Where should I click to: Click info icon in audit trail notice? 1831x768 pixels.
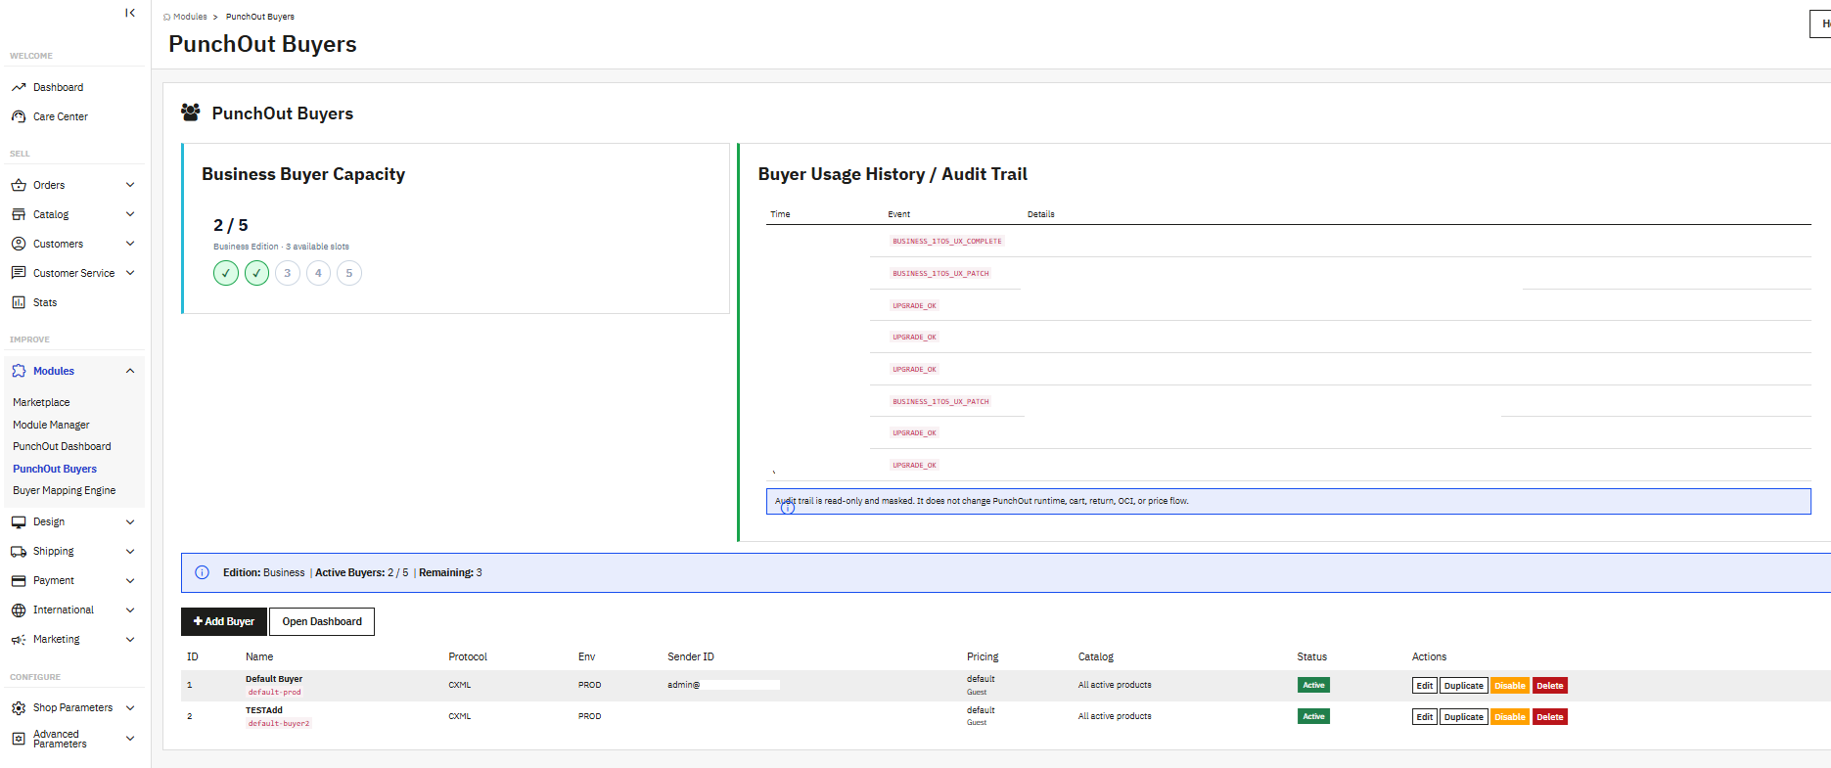point(788,507)
